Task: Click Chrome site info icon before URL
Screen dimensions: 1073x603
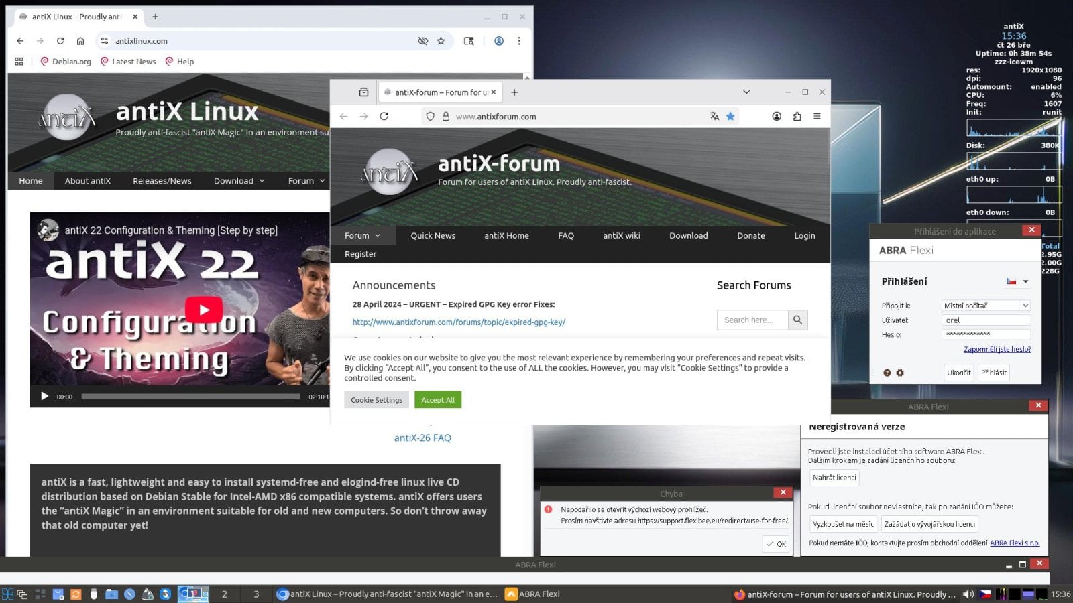Action: 104,41
